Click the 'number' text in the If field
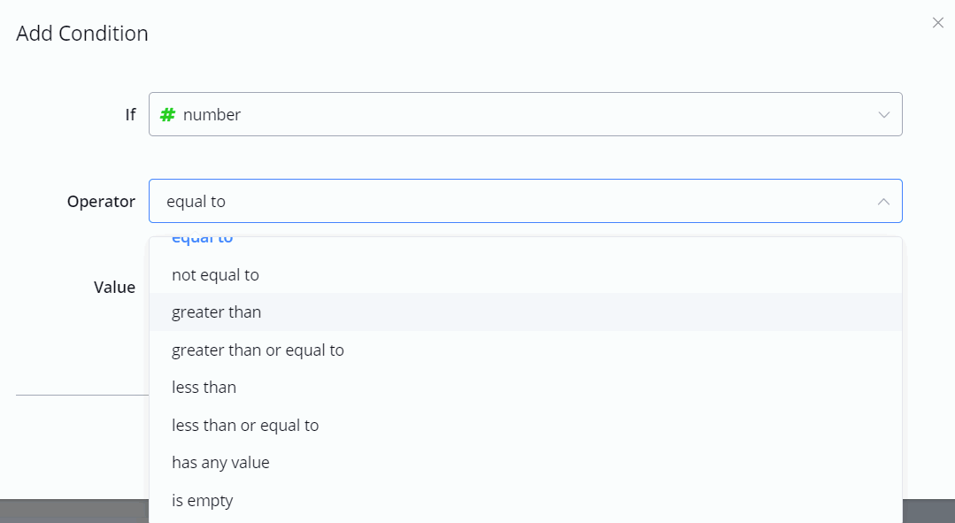Screen dimensions: 955x523 pyautogui.click(x=212, y=114)
